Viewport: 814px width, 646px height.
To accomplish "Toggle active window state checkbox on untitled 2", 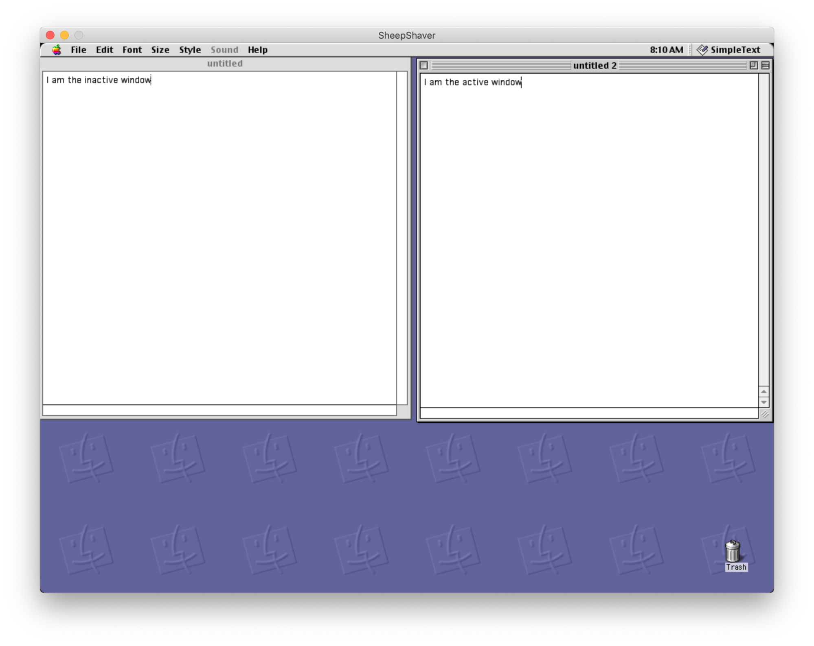I will [x=424, y=65].
